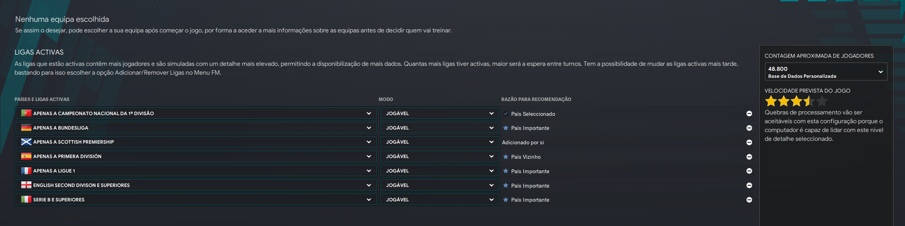Remove the Ligue 1 row via its minus icon
Viewport: 905px width, 226px height.
click(x=749, y=171)
